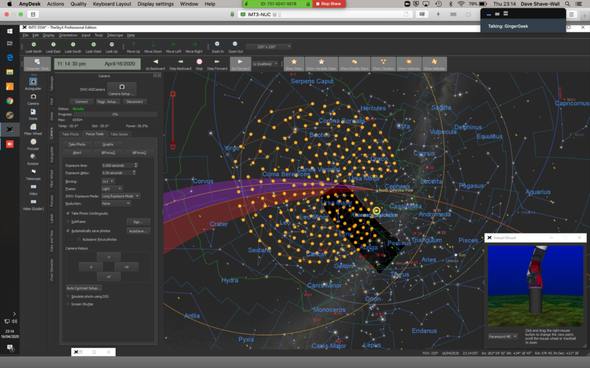Viewport: 590px width, 368px height.
Task: Open the AnyDesk Quality menu
Action: tap(78, 4)
